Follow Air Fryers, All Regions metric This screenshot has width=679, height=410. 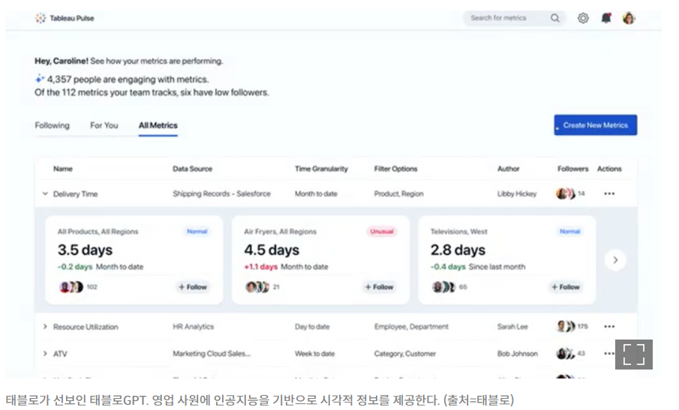click(379, 287)
